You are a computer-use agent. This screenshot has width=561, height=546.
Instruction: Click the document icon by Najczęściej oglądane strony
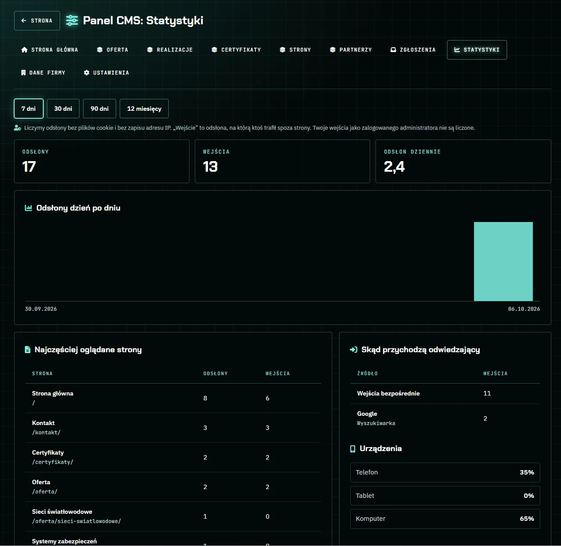(x=27, y=350)
